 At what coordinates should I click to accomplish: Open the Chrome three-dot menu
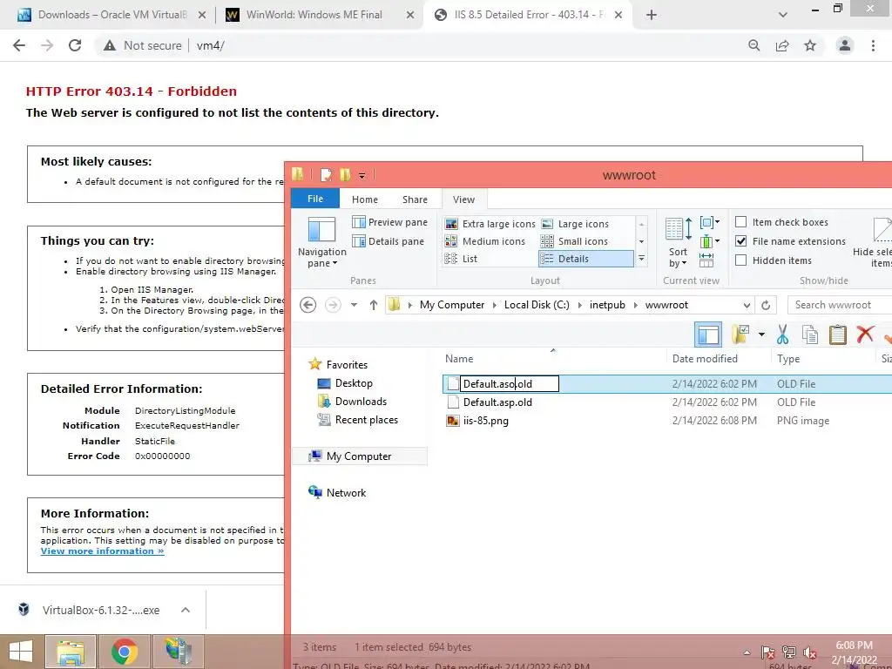[x=873, y=45]
